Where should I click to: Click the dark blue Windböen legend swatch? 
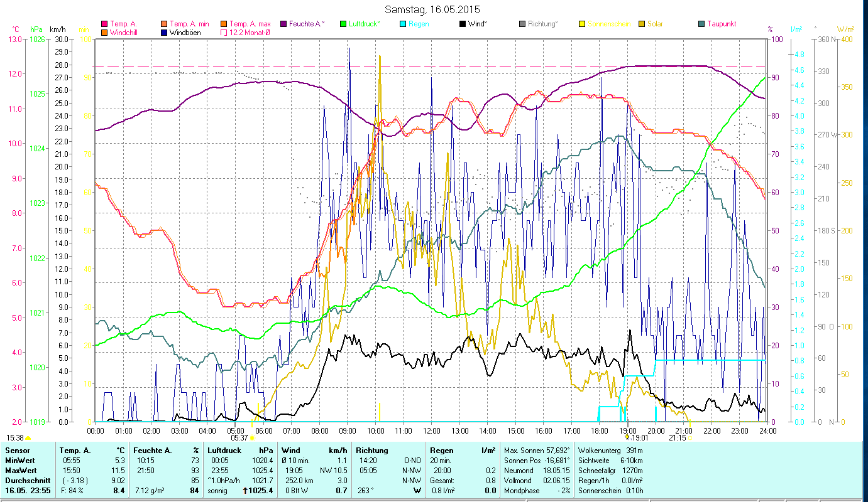coord(164,33)
